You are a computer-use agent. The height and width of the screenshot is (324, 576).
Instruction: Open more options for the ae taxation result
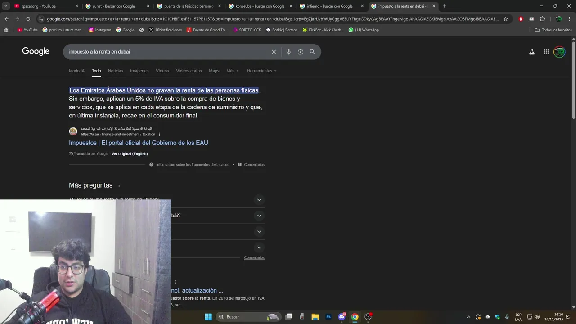(159, 135)
